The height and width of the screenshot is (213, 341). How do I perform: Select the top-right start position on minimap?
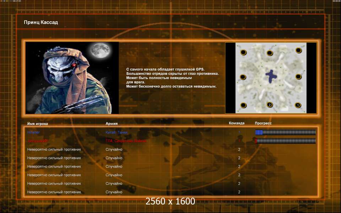coord(298,50)
